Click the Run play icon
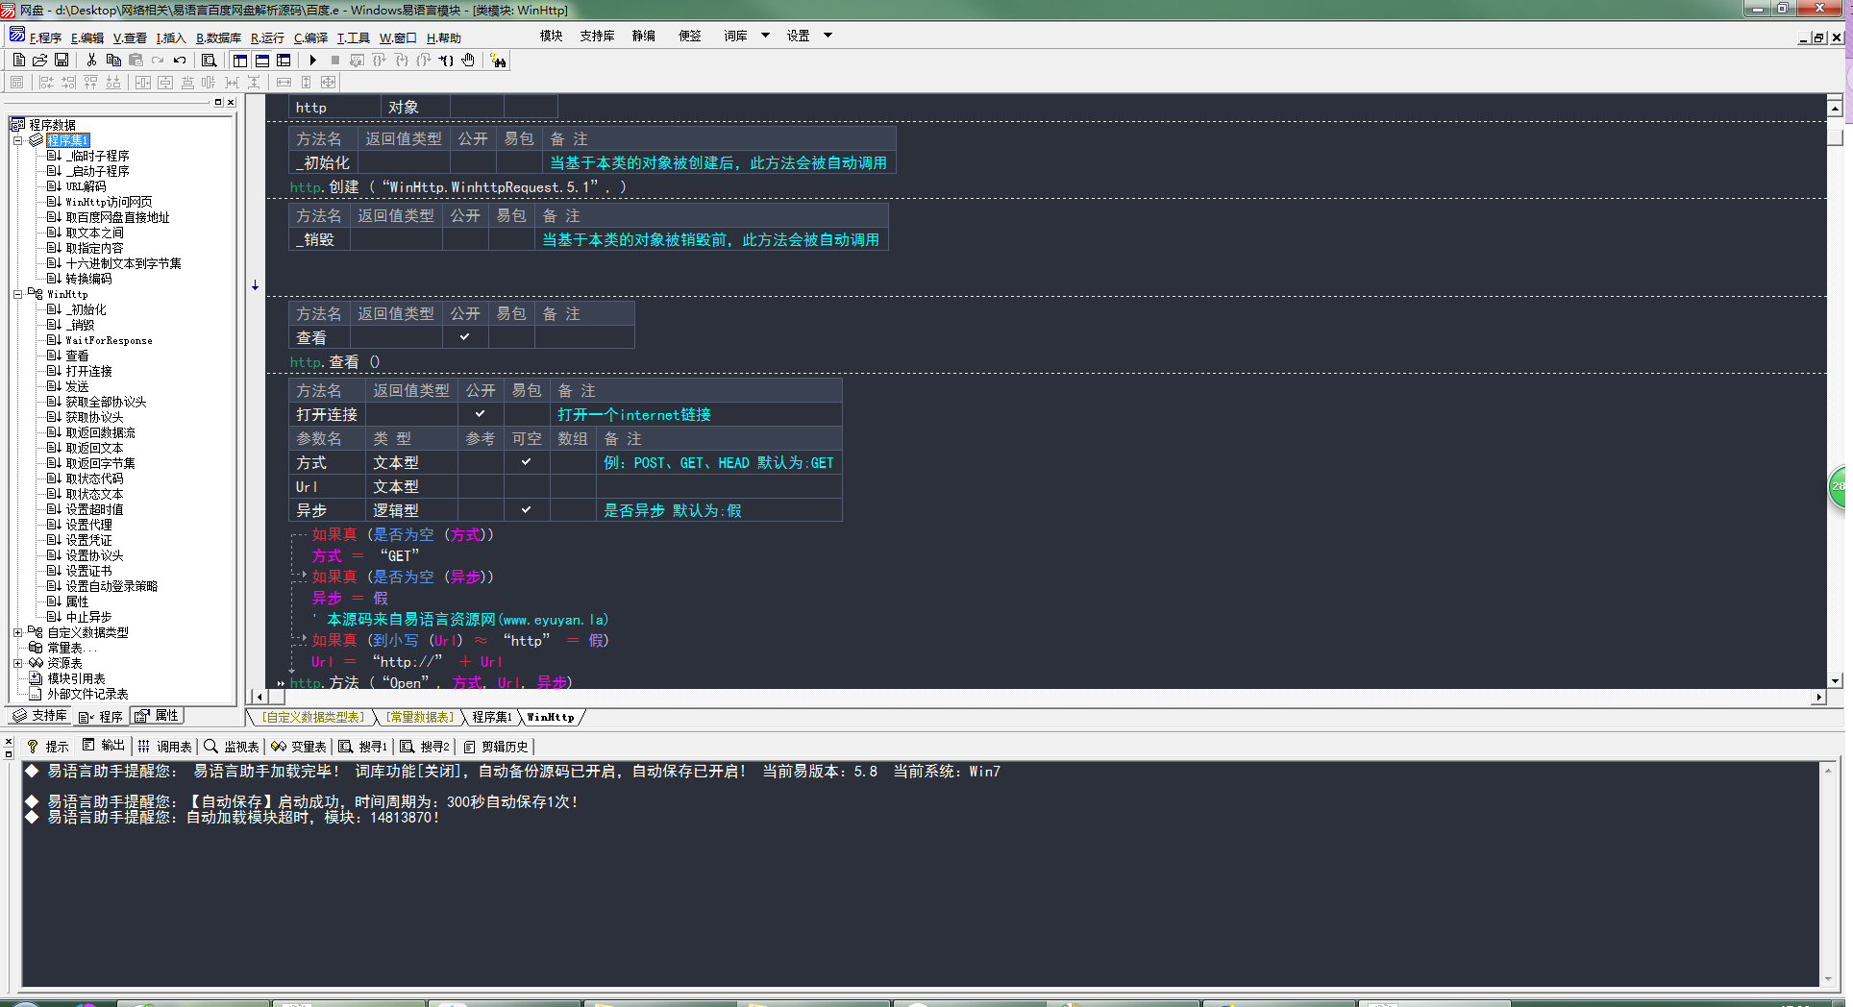1853x1007 pixels. (313, 61)
